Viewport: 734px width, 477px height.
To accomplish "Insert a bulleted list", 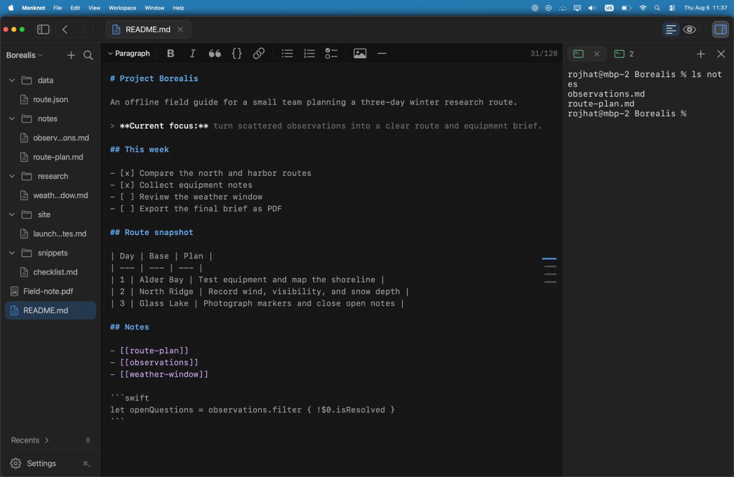I will [x=287, y=53].
